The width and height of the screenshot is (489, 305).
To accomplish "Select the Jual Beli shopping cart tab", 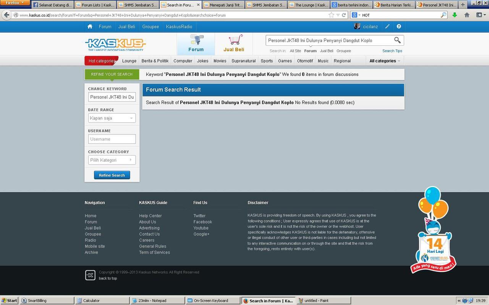I will pyautogui.click(x=234, y=44).
